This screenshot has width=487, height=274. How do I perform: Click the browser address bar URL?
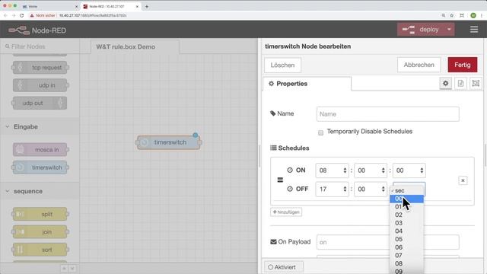click(x=93, y=15)
